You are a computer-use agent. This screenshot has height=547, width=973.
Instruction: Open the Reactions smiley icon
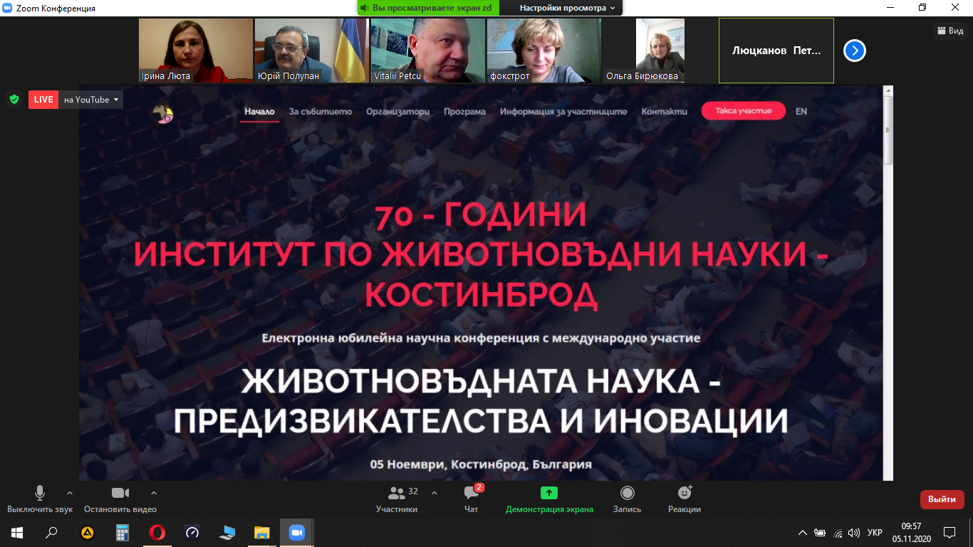click(685, 493)
